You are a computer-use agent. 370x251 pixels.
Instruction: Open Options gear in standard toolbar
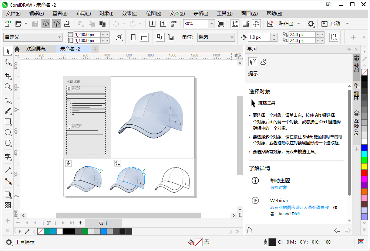pyautogui.click(x=311, y=24)
